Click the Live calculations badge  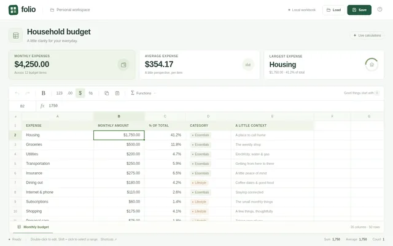click(367, 36)
